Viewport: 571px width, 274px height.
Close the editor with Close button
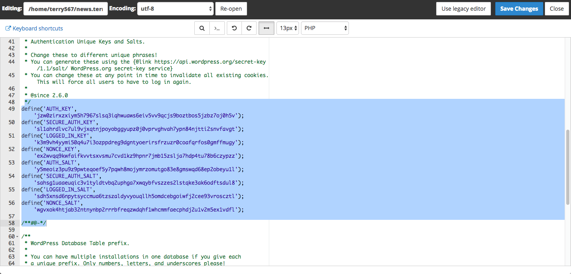coord(557,9)
